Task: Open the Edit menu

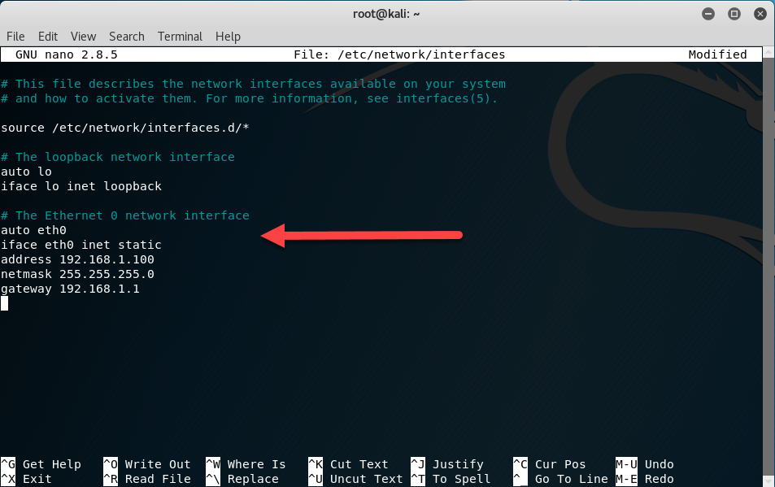Action: pos(47,37)
